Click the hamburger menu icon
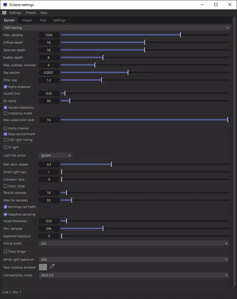 pyautogui.click(x=4, y=13)
